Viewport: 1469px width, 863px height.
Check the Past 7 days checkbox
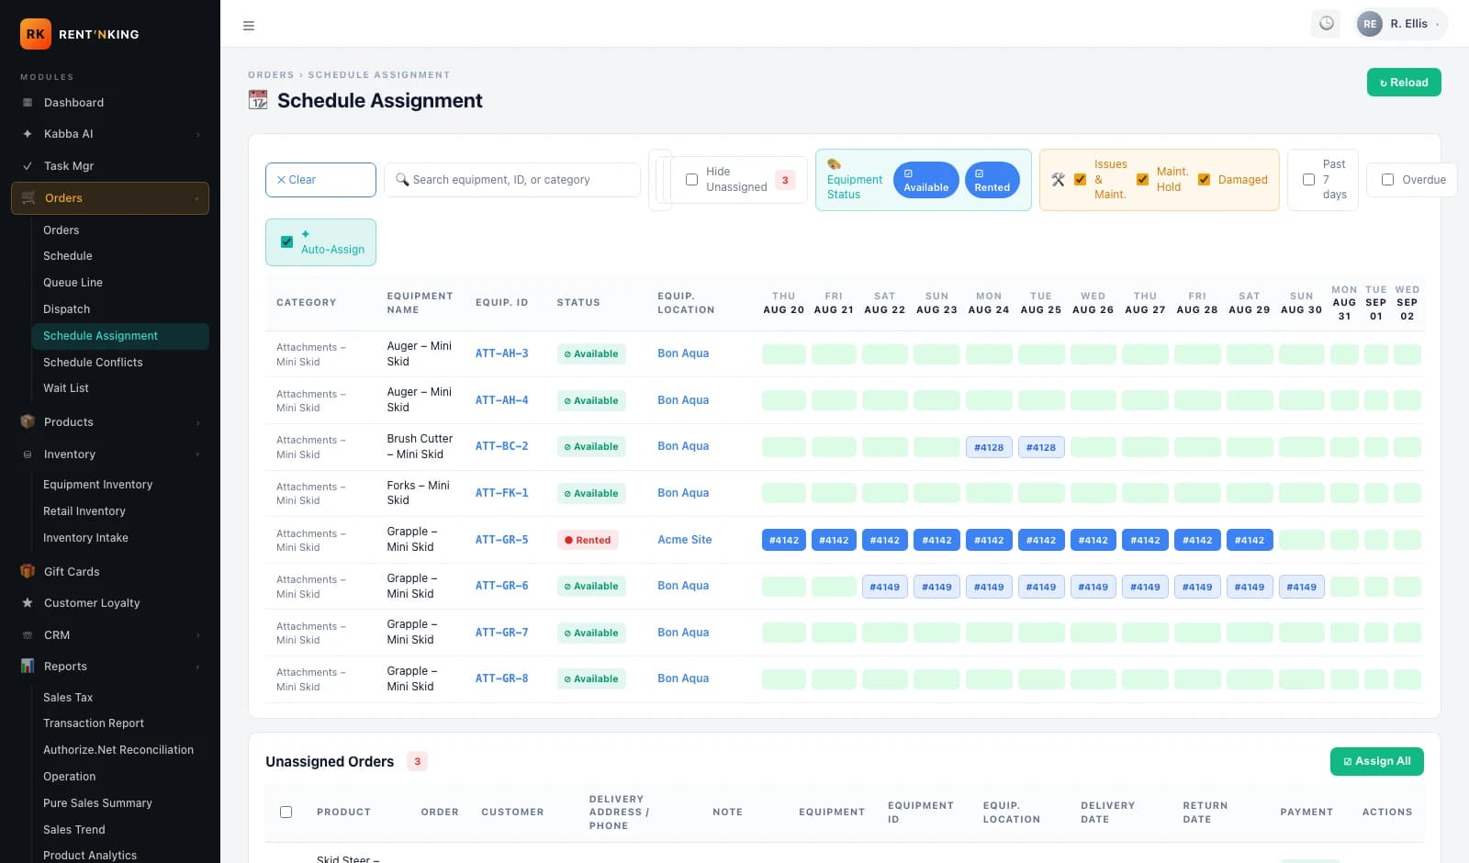pyautogui.click(x=1308, y=180)
